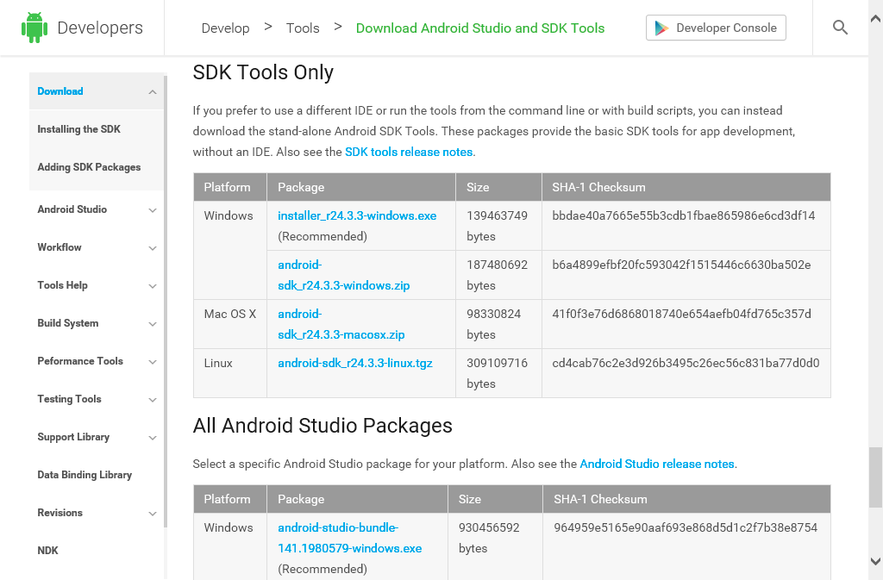The image size is (883, 580).
Task: Open Data Binding Library sidebar item
Action: pyautogui.click(x=85, y=475)
